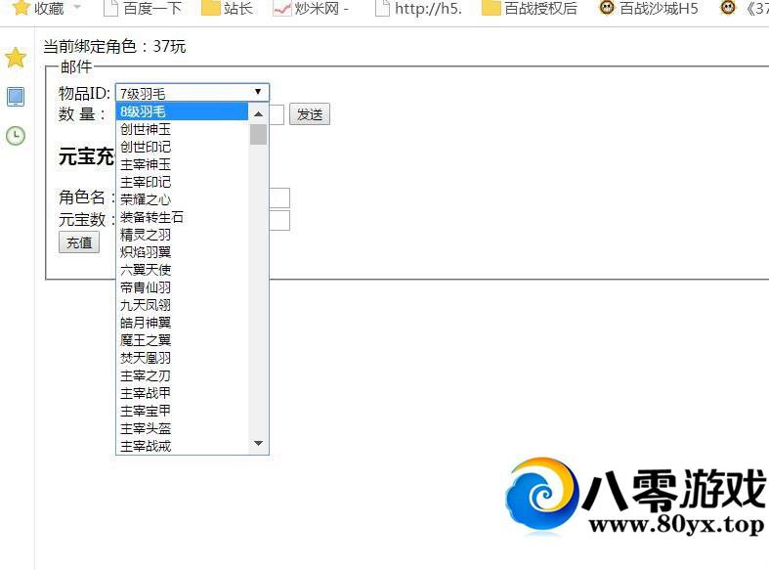Screen dimensions: 769x570
Task: Click the 角色名 input field
Action: tap(279, 197)
